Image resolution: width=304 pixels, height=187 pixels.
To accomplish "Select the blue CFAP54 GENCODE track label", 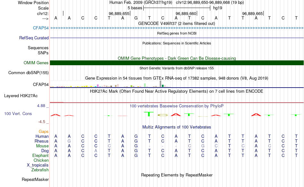I will (x=41, y=28).
